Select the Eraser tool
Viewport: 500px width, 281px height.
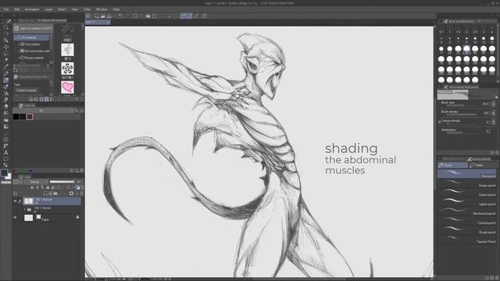pyautogui.click(x=5, y=107)
